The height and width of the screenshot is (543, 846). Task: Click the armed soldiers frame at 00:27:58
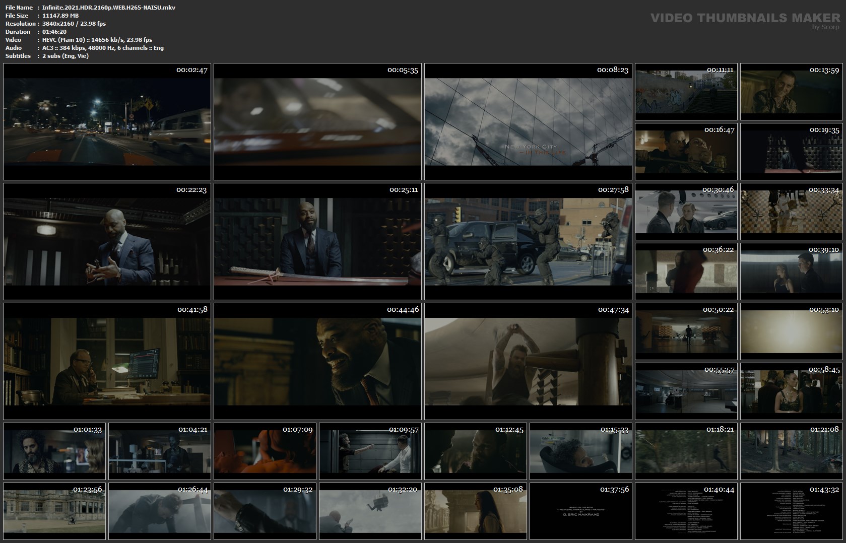tap(528, 242)
